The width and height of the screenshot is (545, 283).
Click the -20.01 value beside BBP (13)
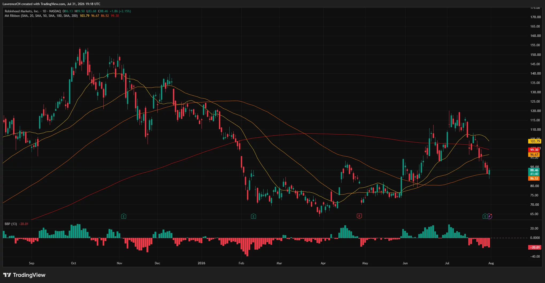(24, 224)
